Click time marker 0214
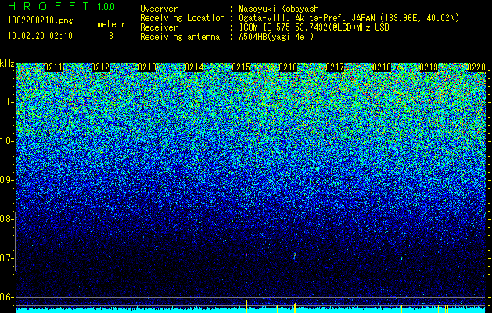Viewport: 492px width, 313px height. click(194, 67)
